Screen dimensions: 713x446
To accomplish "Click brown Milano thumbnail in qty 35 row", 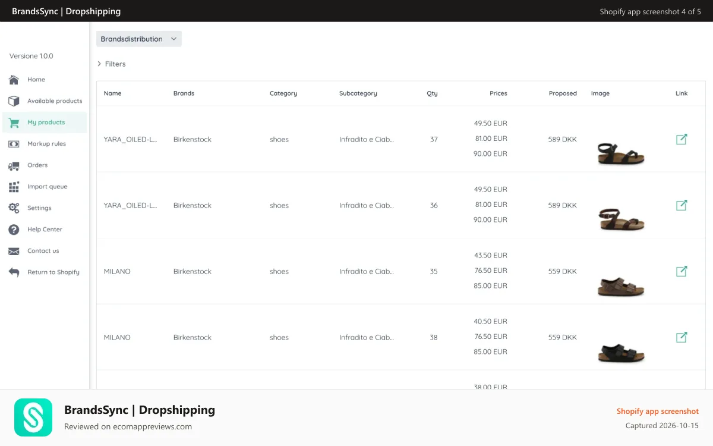I will 621,287.
